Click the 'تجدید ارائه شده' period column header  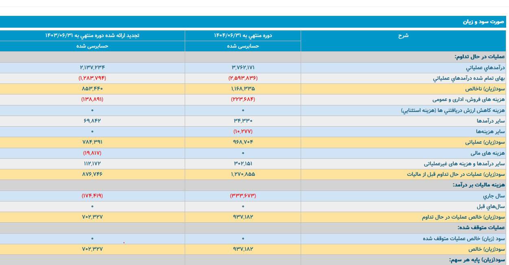92,35
